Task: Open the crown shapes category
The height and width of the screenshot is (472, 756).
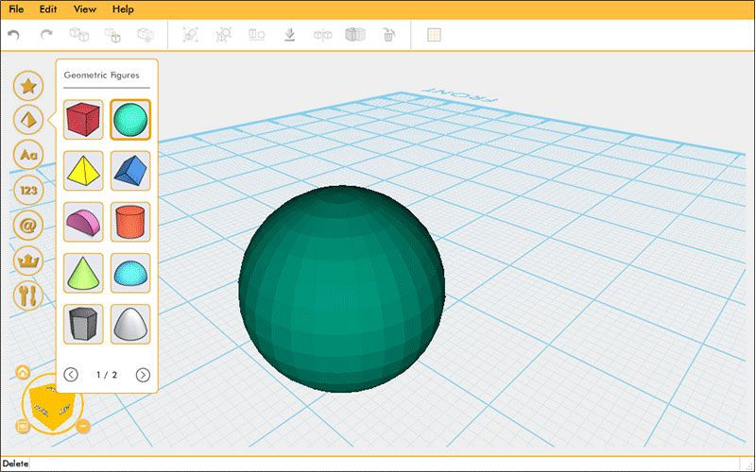Action: coord(28,260)
